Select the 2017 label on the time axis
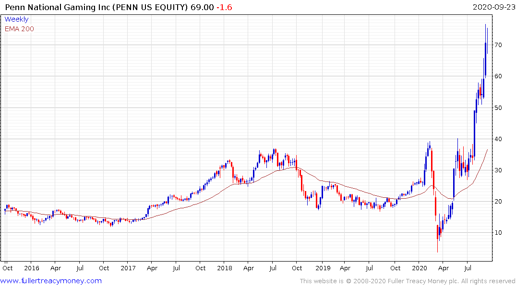 point(128,268)
